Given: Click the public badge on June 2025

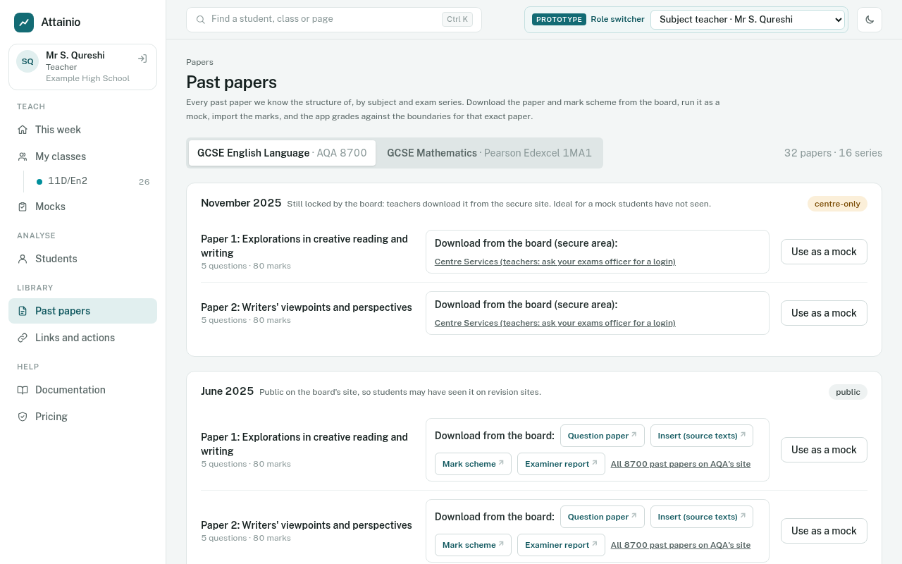Looking at the screenshot, I should tap(848, 392).
